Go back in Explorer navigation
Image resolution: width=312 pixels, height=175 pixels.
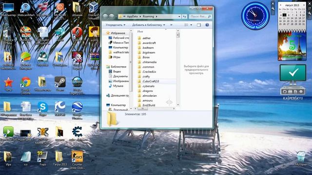pyautogui.click(x=105, y=17)
